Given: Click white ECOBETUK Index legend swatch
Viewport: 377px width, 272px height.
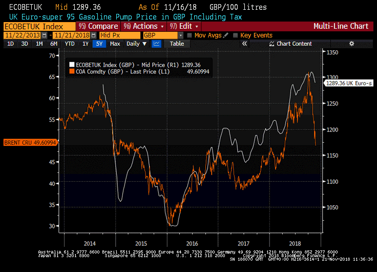Looking at the screenshot, I should coord(72,65).
